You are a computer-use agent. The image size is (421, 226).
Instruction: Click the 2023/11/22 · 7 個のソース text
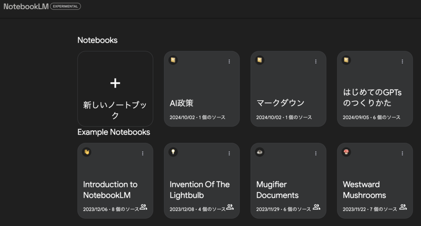point(370,209)
